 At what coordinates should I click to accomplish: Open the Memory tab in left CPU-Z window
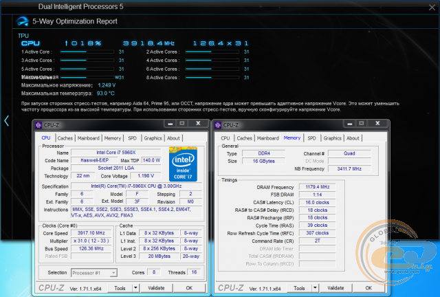click(113, 138)
